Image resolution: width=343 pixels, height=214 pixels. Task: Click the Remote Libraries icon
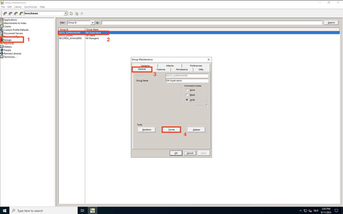pos(2,53)
